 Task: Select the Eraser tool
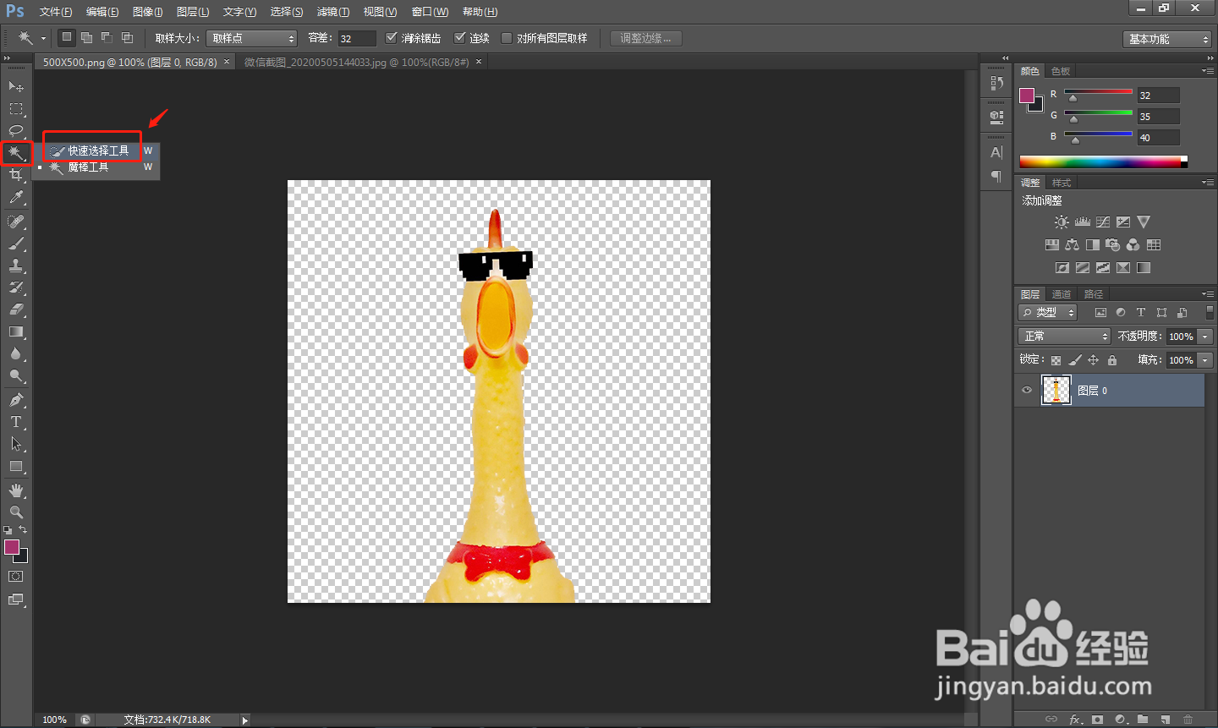[x=15, y=309]
